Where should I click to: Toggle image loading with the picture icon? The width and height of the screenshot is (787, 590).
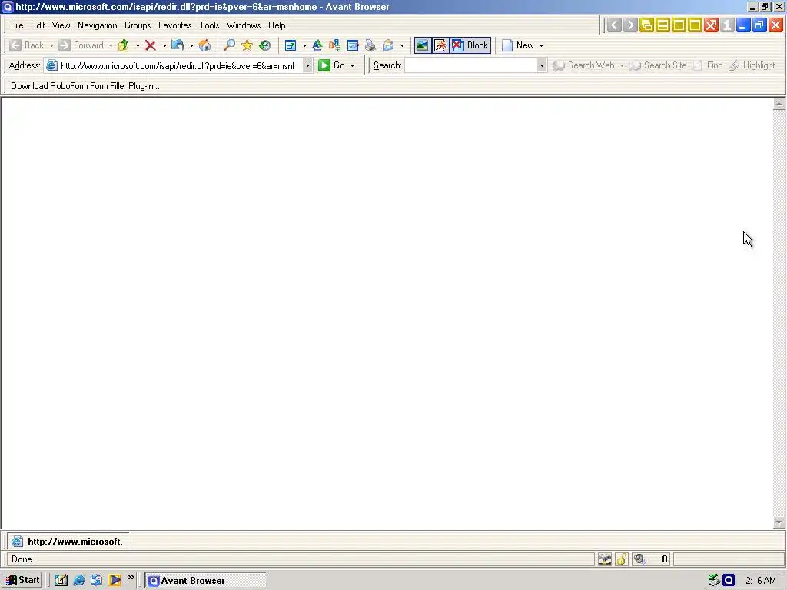tap(422, 45)
